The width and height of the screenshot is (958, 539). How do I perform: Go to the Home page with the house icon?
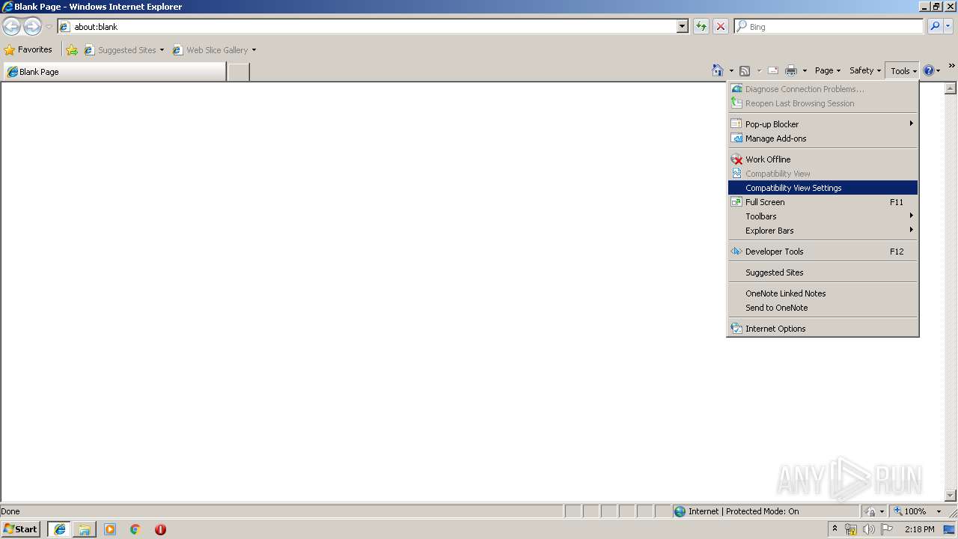pos(718,70)
